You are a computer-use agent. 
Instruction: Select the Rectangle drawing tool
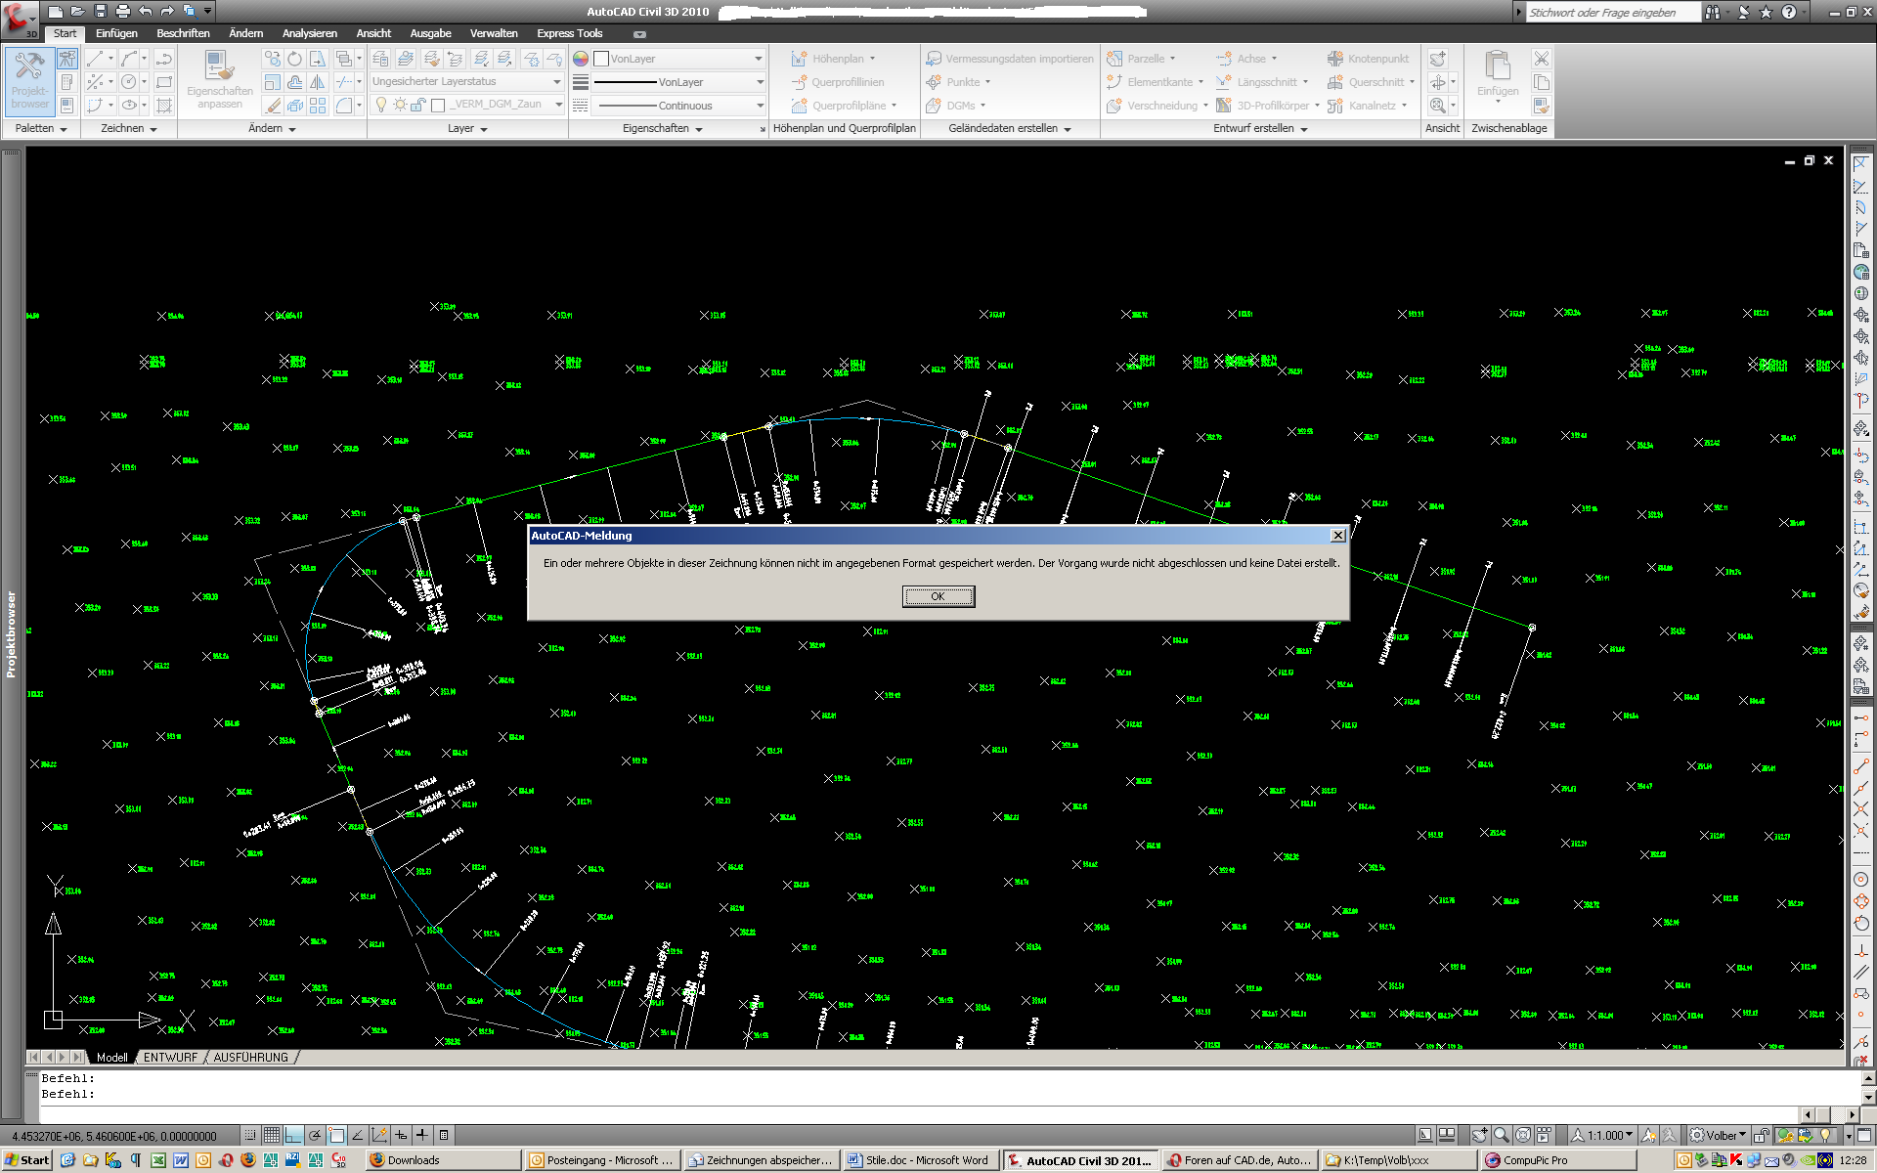click(164, 81)
